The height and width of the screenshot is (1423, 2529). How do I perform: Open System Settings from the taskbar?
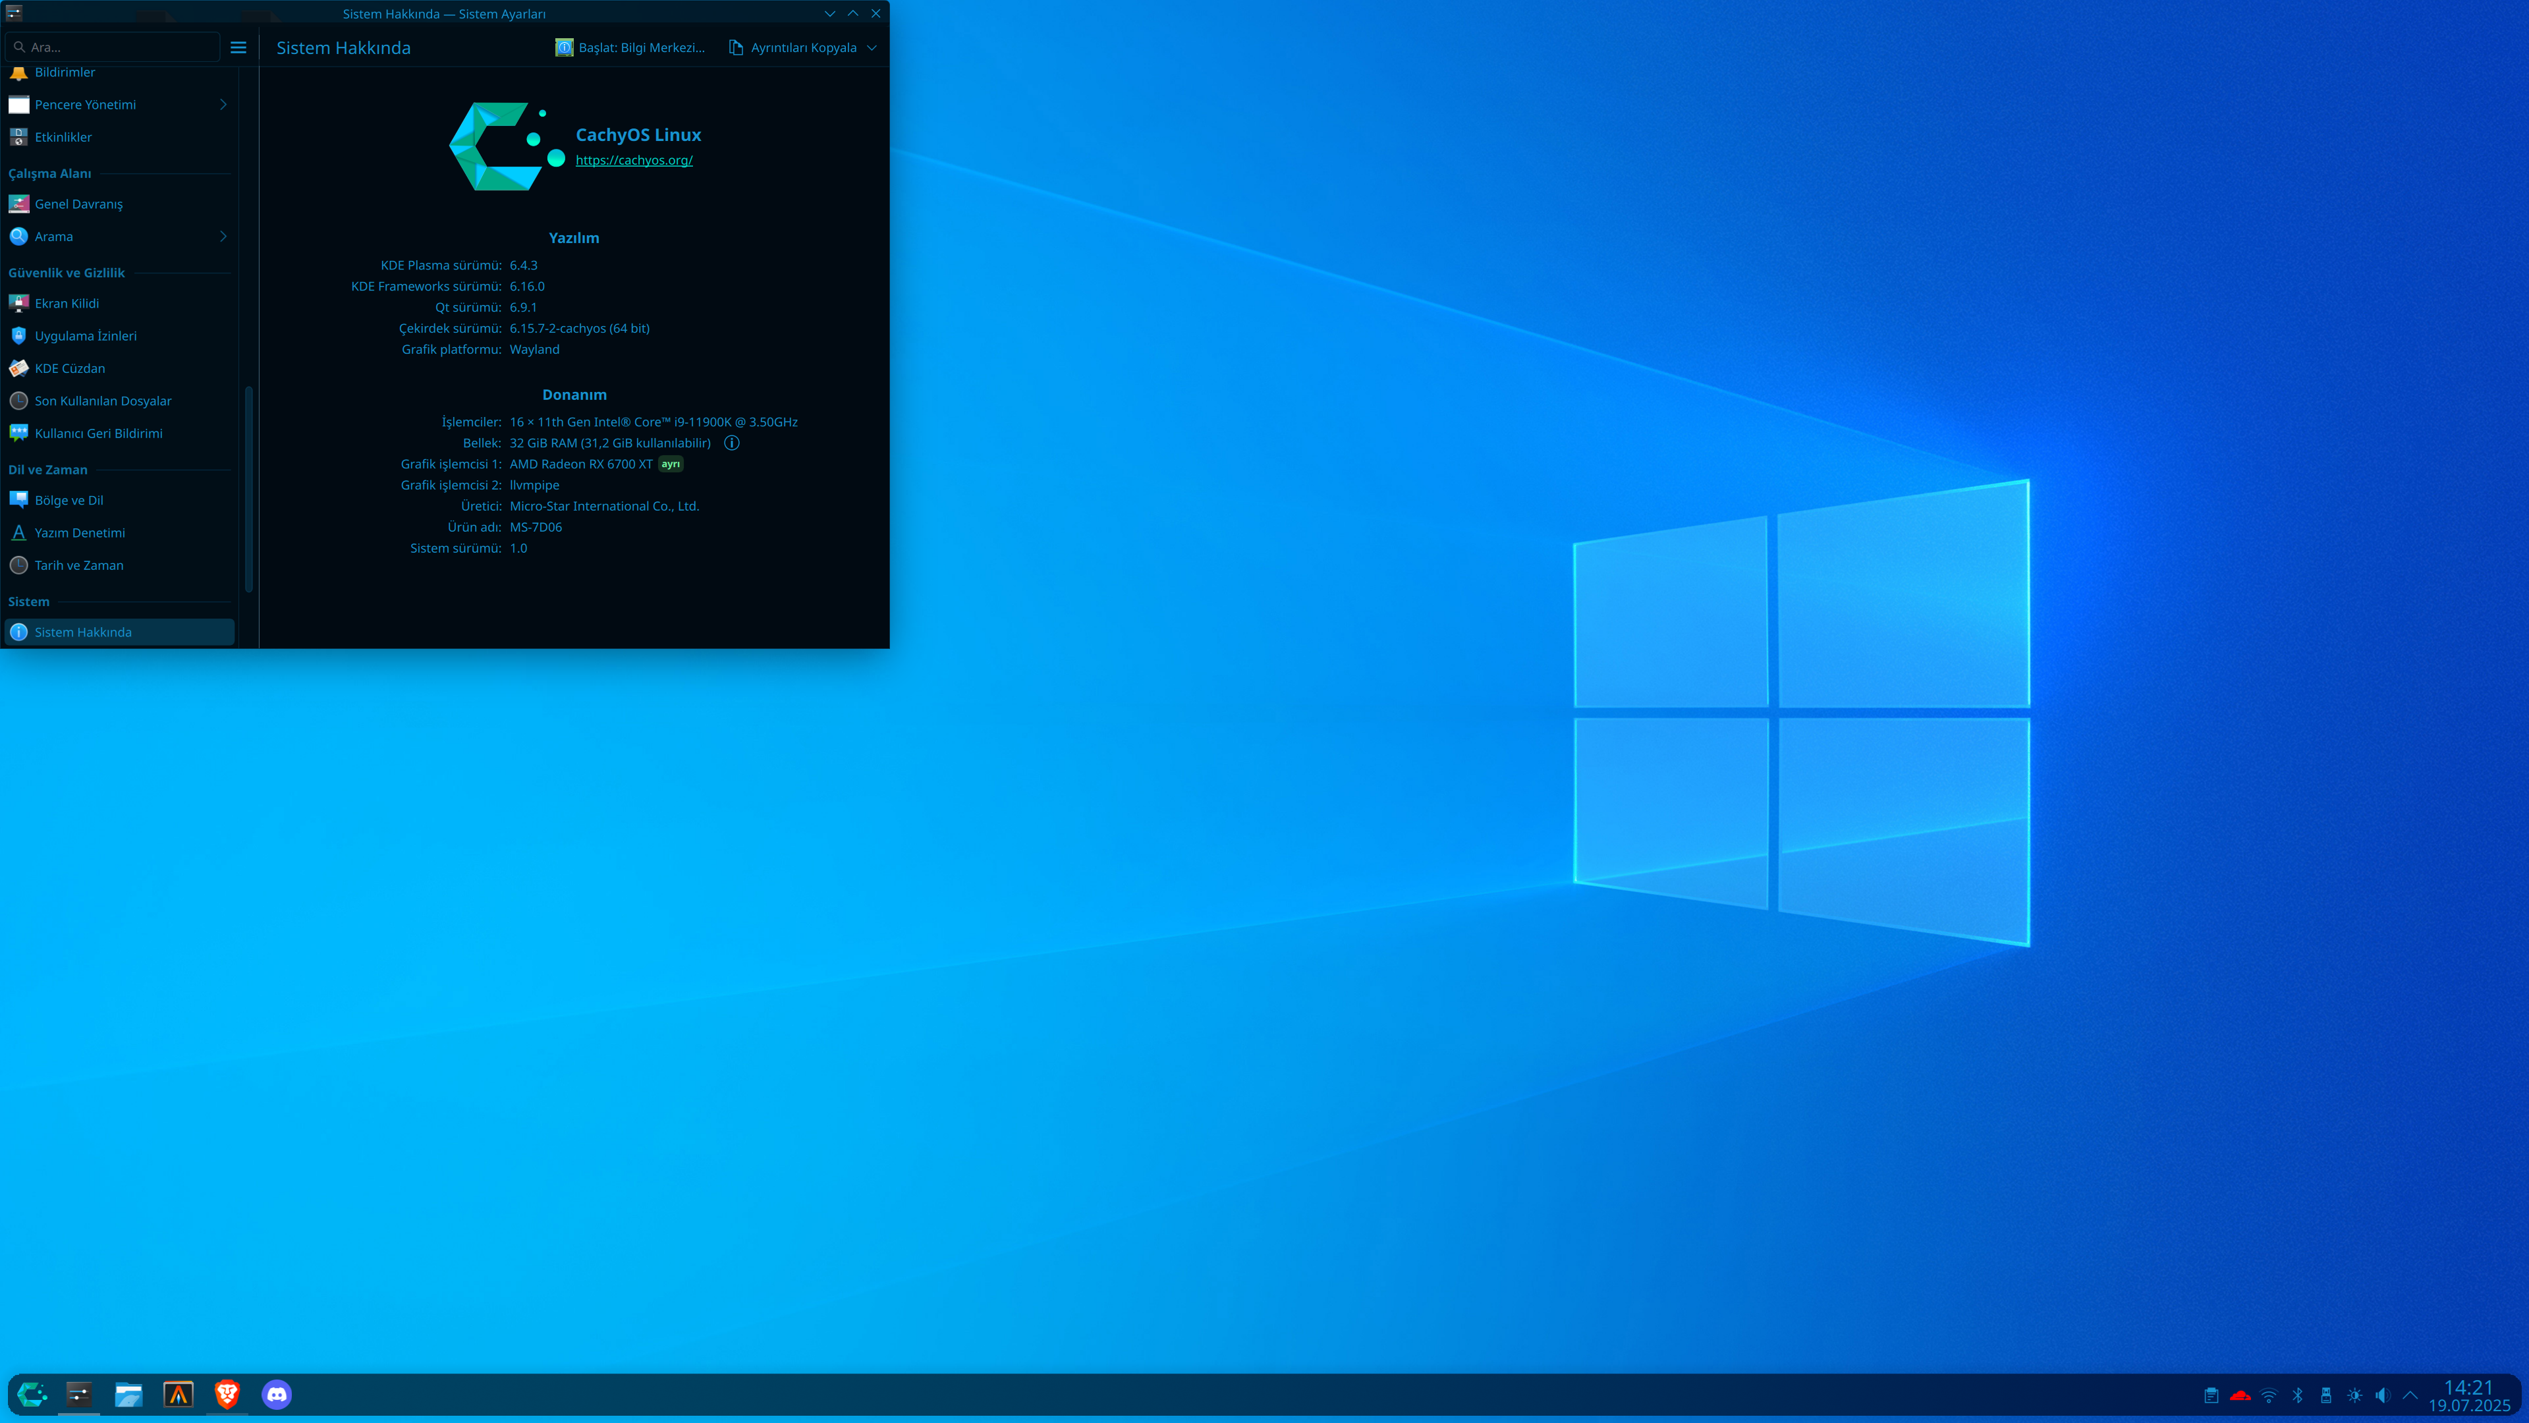pyautogui.click(x=80, y=1393)
